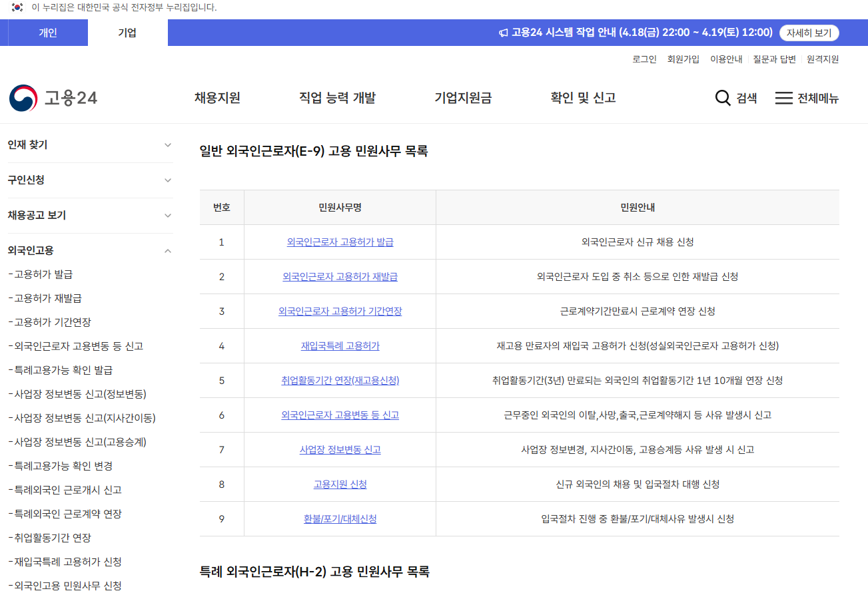Expand the 인재 찾기 sidebar section
This screenshot has height=601, width=868.
point(168,145)
